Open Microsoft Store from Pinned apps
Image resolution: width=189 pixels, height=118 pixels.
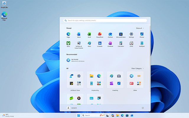(121, 35)
